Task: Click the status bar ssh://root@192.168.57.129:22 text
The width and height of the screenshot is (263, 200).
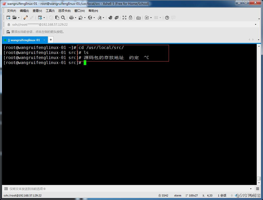Action: click(22, 195)
